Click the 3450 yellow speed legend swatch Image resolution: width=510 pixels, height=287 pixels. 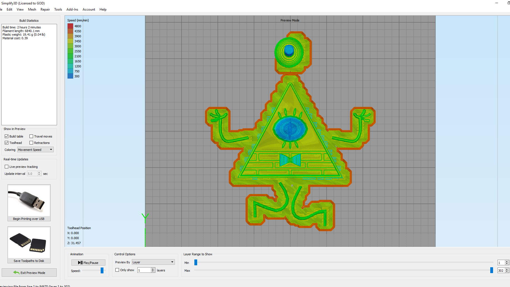click(70, 41)
